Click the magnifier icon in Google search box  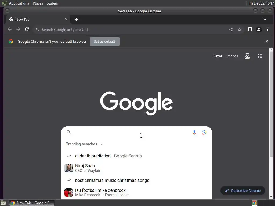(x=69, y=132)
